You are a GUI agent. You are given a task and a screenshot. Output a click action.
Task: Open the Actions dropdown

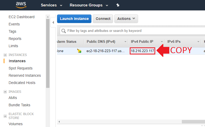point(126,19)
